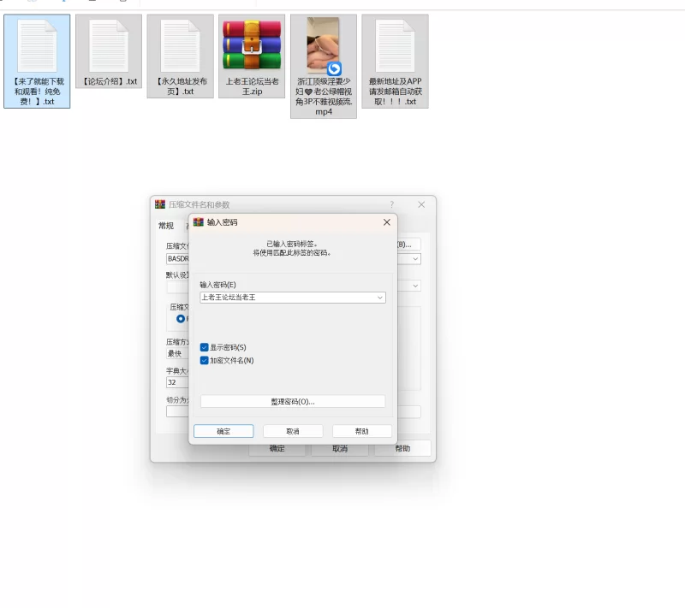This screenshot has width=685, height=608.
Task: Open the 压缩方式 dropdown showing 最快
Action: (x=177, y=353)
